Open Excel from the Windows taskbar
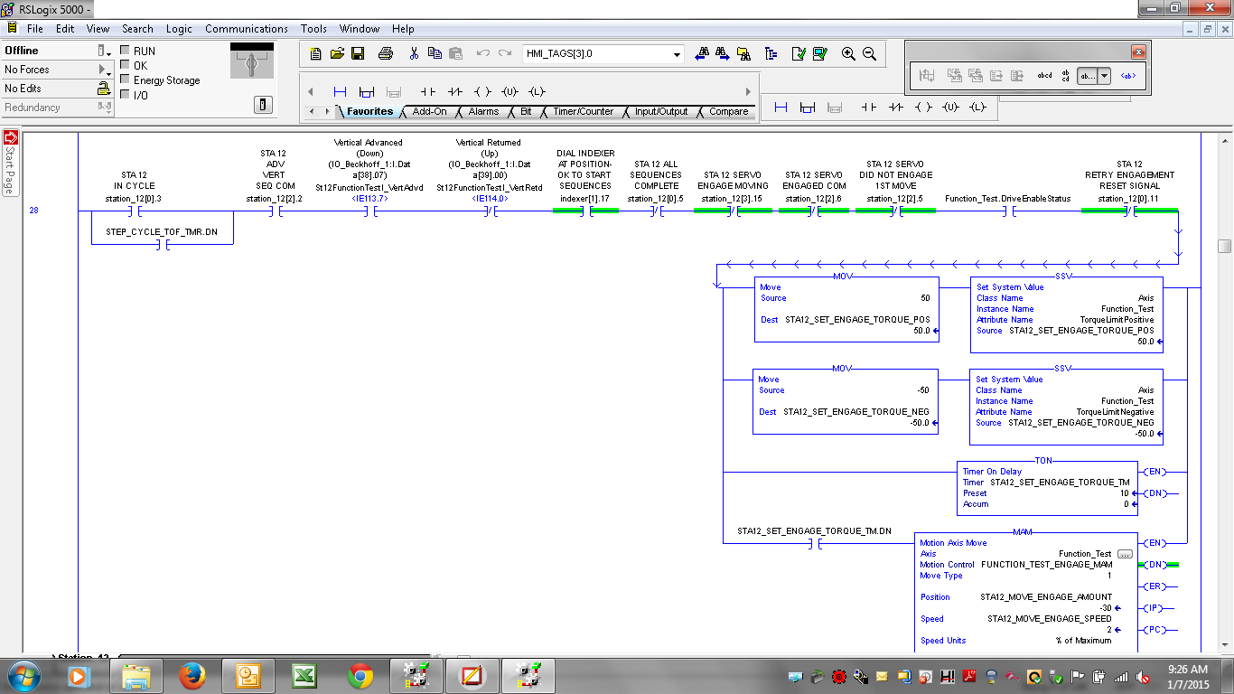1234x694 pixels. (304, 675)
